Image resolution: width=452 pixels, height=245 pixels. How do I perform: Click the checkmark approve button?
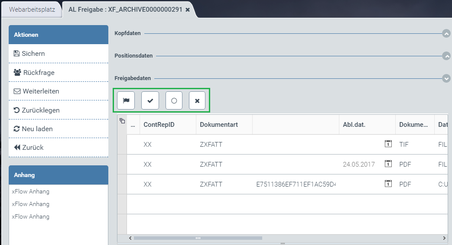(x=150, y=100)
